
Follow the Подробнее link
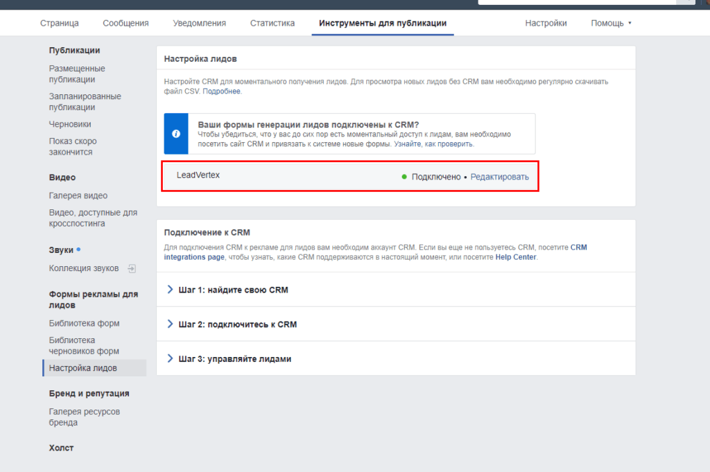tap(222, 91)
